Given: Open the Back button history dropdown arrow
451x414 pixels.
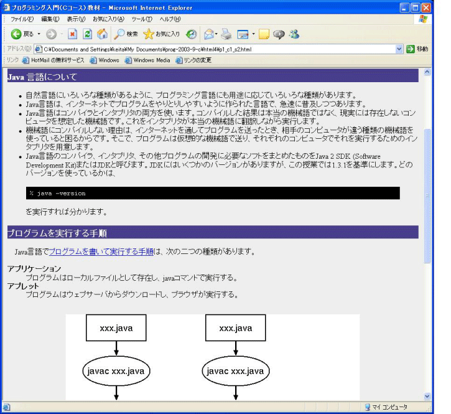Looking at the screenshot, I should coord(39,34).
